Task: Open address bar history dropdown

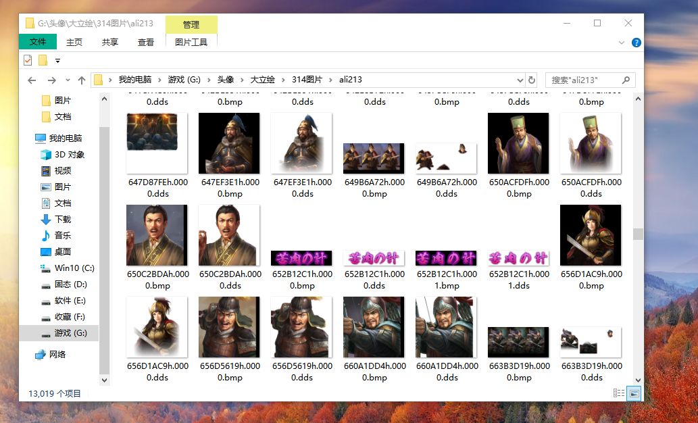Action: pos(520,80)
